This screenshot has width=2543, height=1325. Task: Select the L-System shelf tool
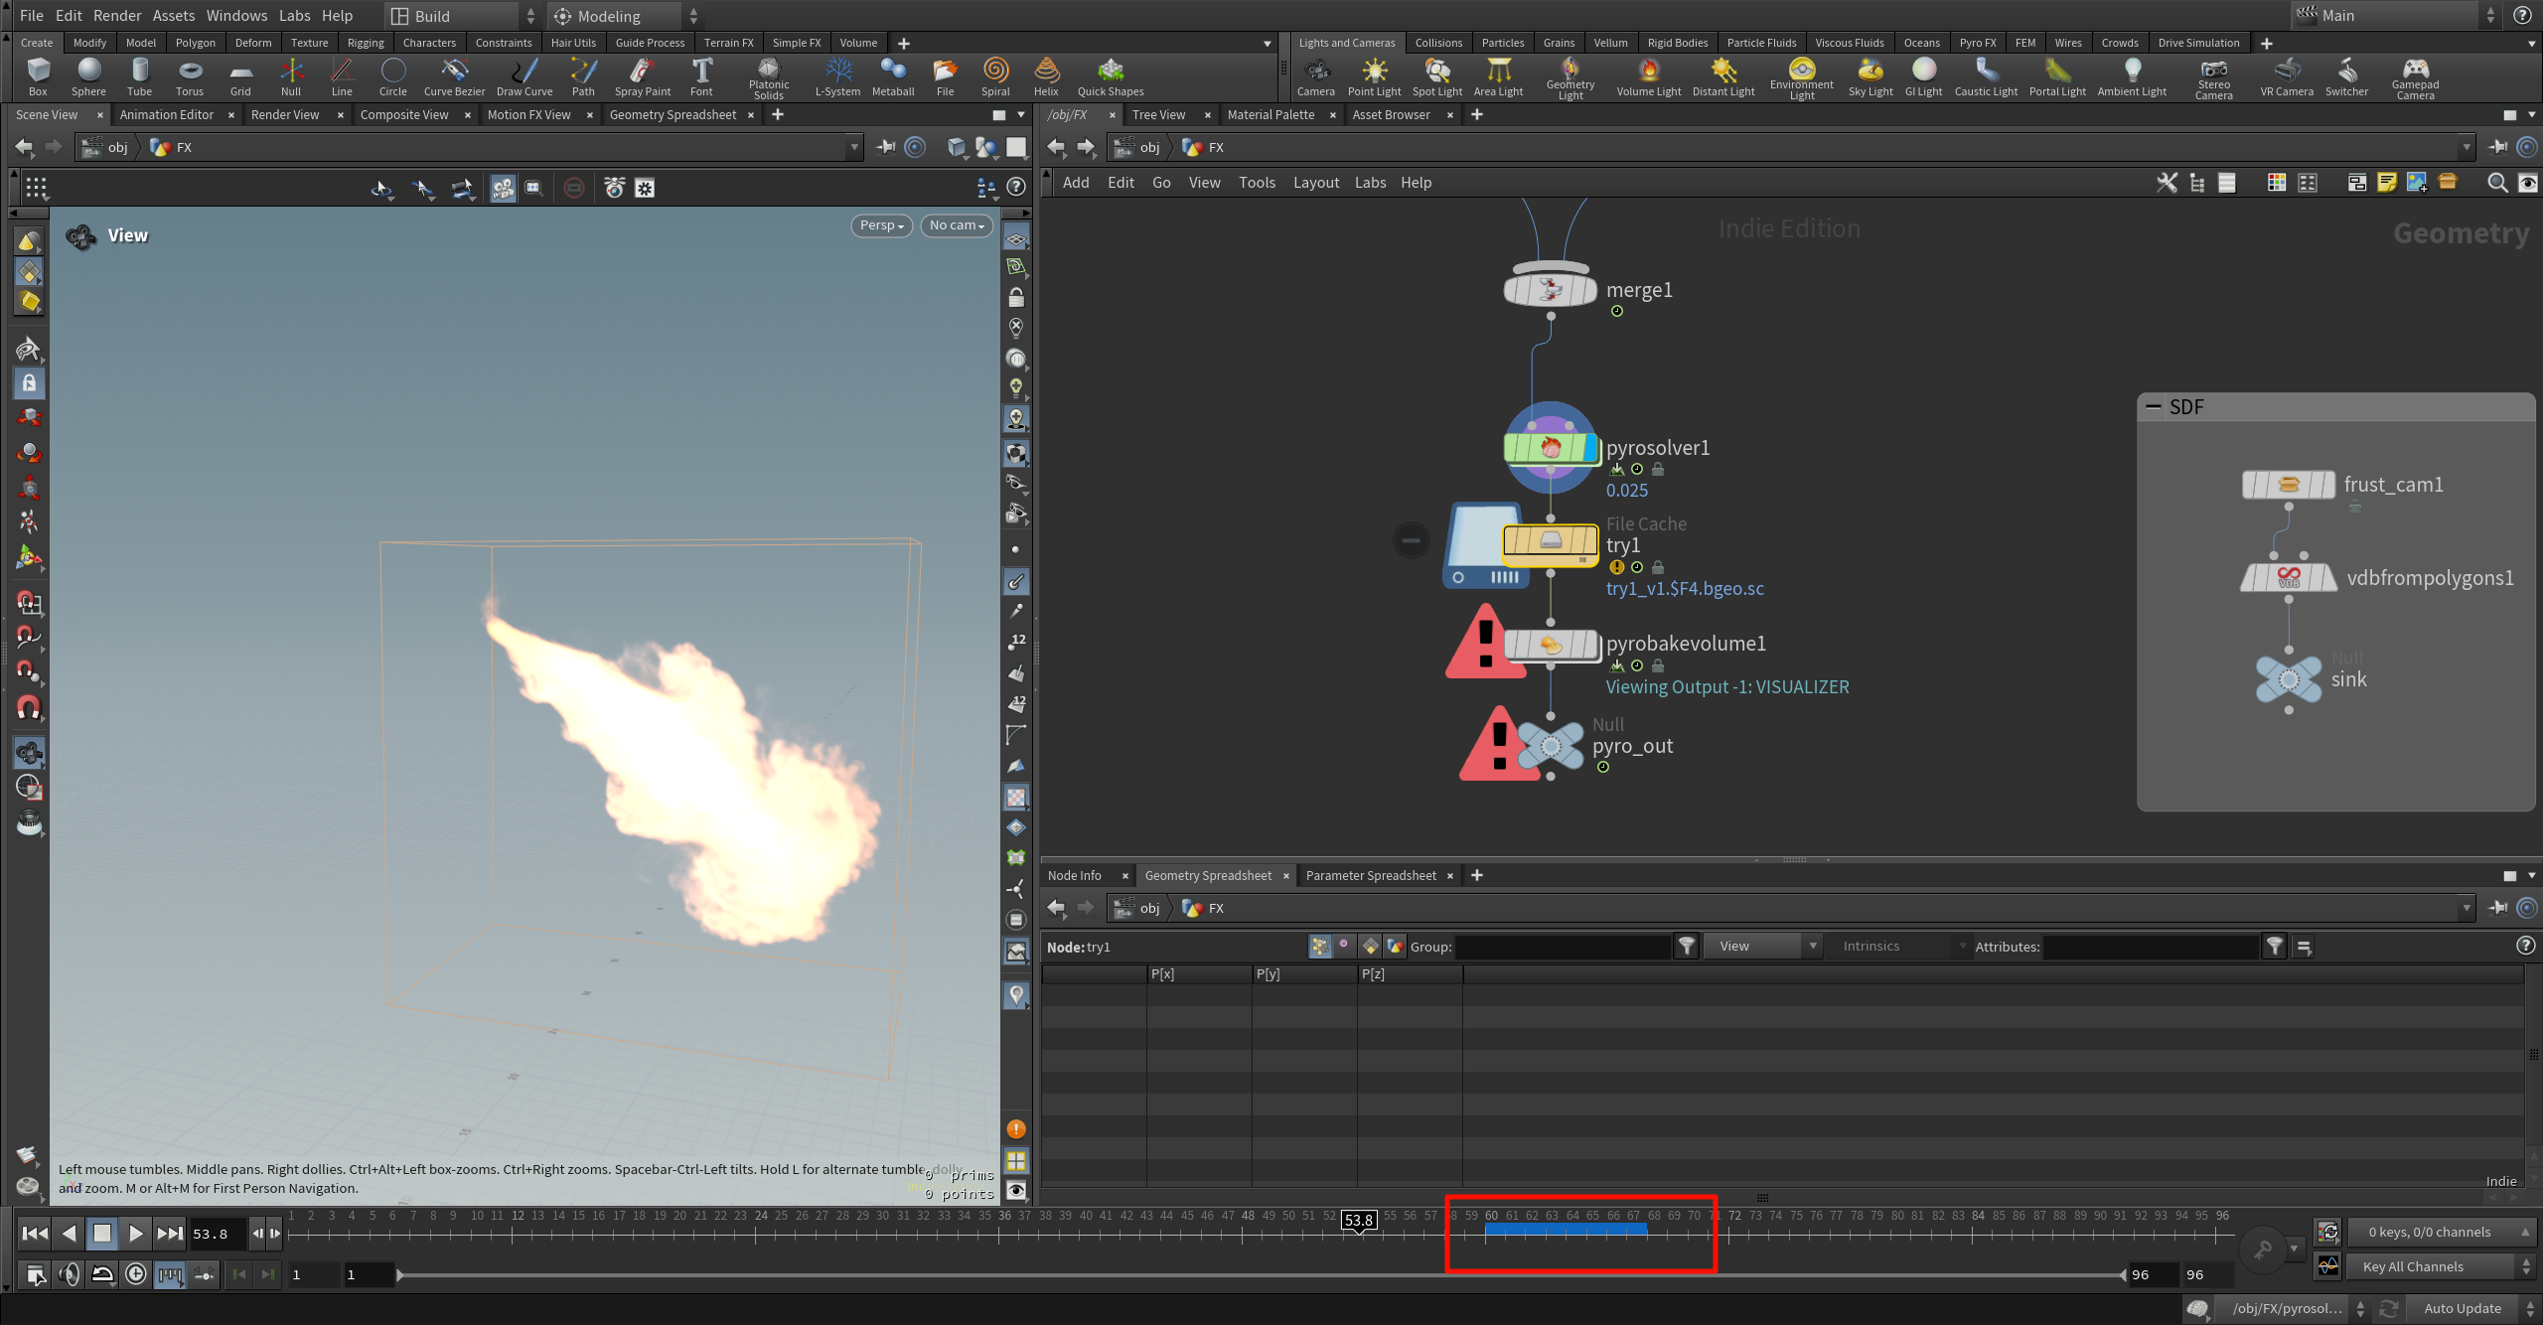tap(837, 76)
